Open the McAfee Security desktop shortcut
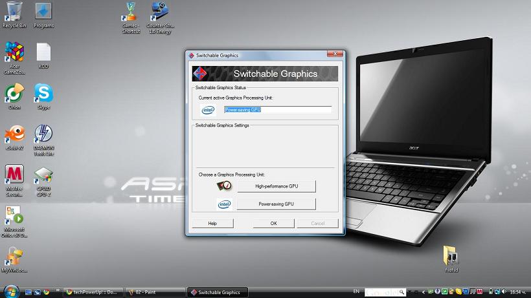Viewport: 531px width, 298px height. point(14,180)
